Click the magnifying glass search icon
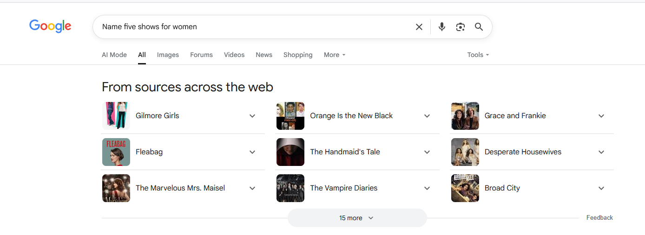Image resolution: width=645 pixels, height=235 pixels. coord(479,27)
